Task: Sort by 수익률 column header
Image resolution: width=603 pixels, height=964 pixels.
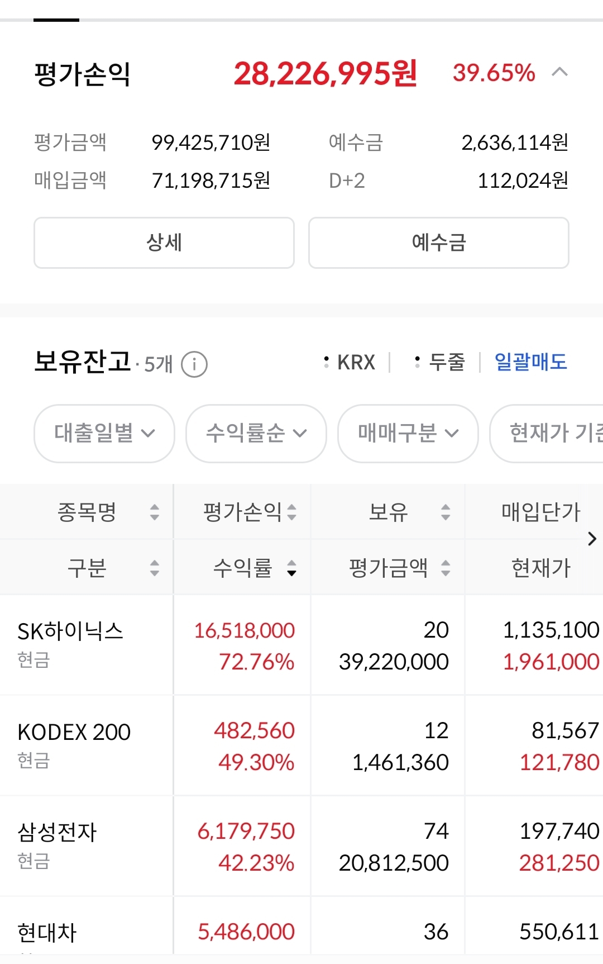Action: (242, 567)
